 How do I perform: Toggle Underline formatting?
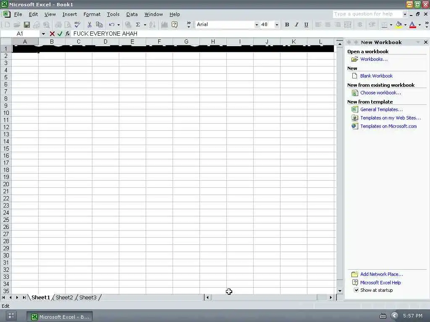pyautogui.click(x=306, y=25)
